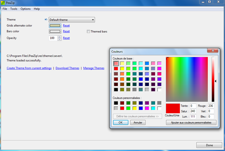This screenshot has height=151, width=225.
Task: Click the luminosity slider arrow marker
Action: 215,81
